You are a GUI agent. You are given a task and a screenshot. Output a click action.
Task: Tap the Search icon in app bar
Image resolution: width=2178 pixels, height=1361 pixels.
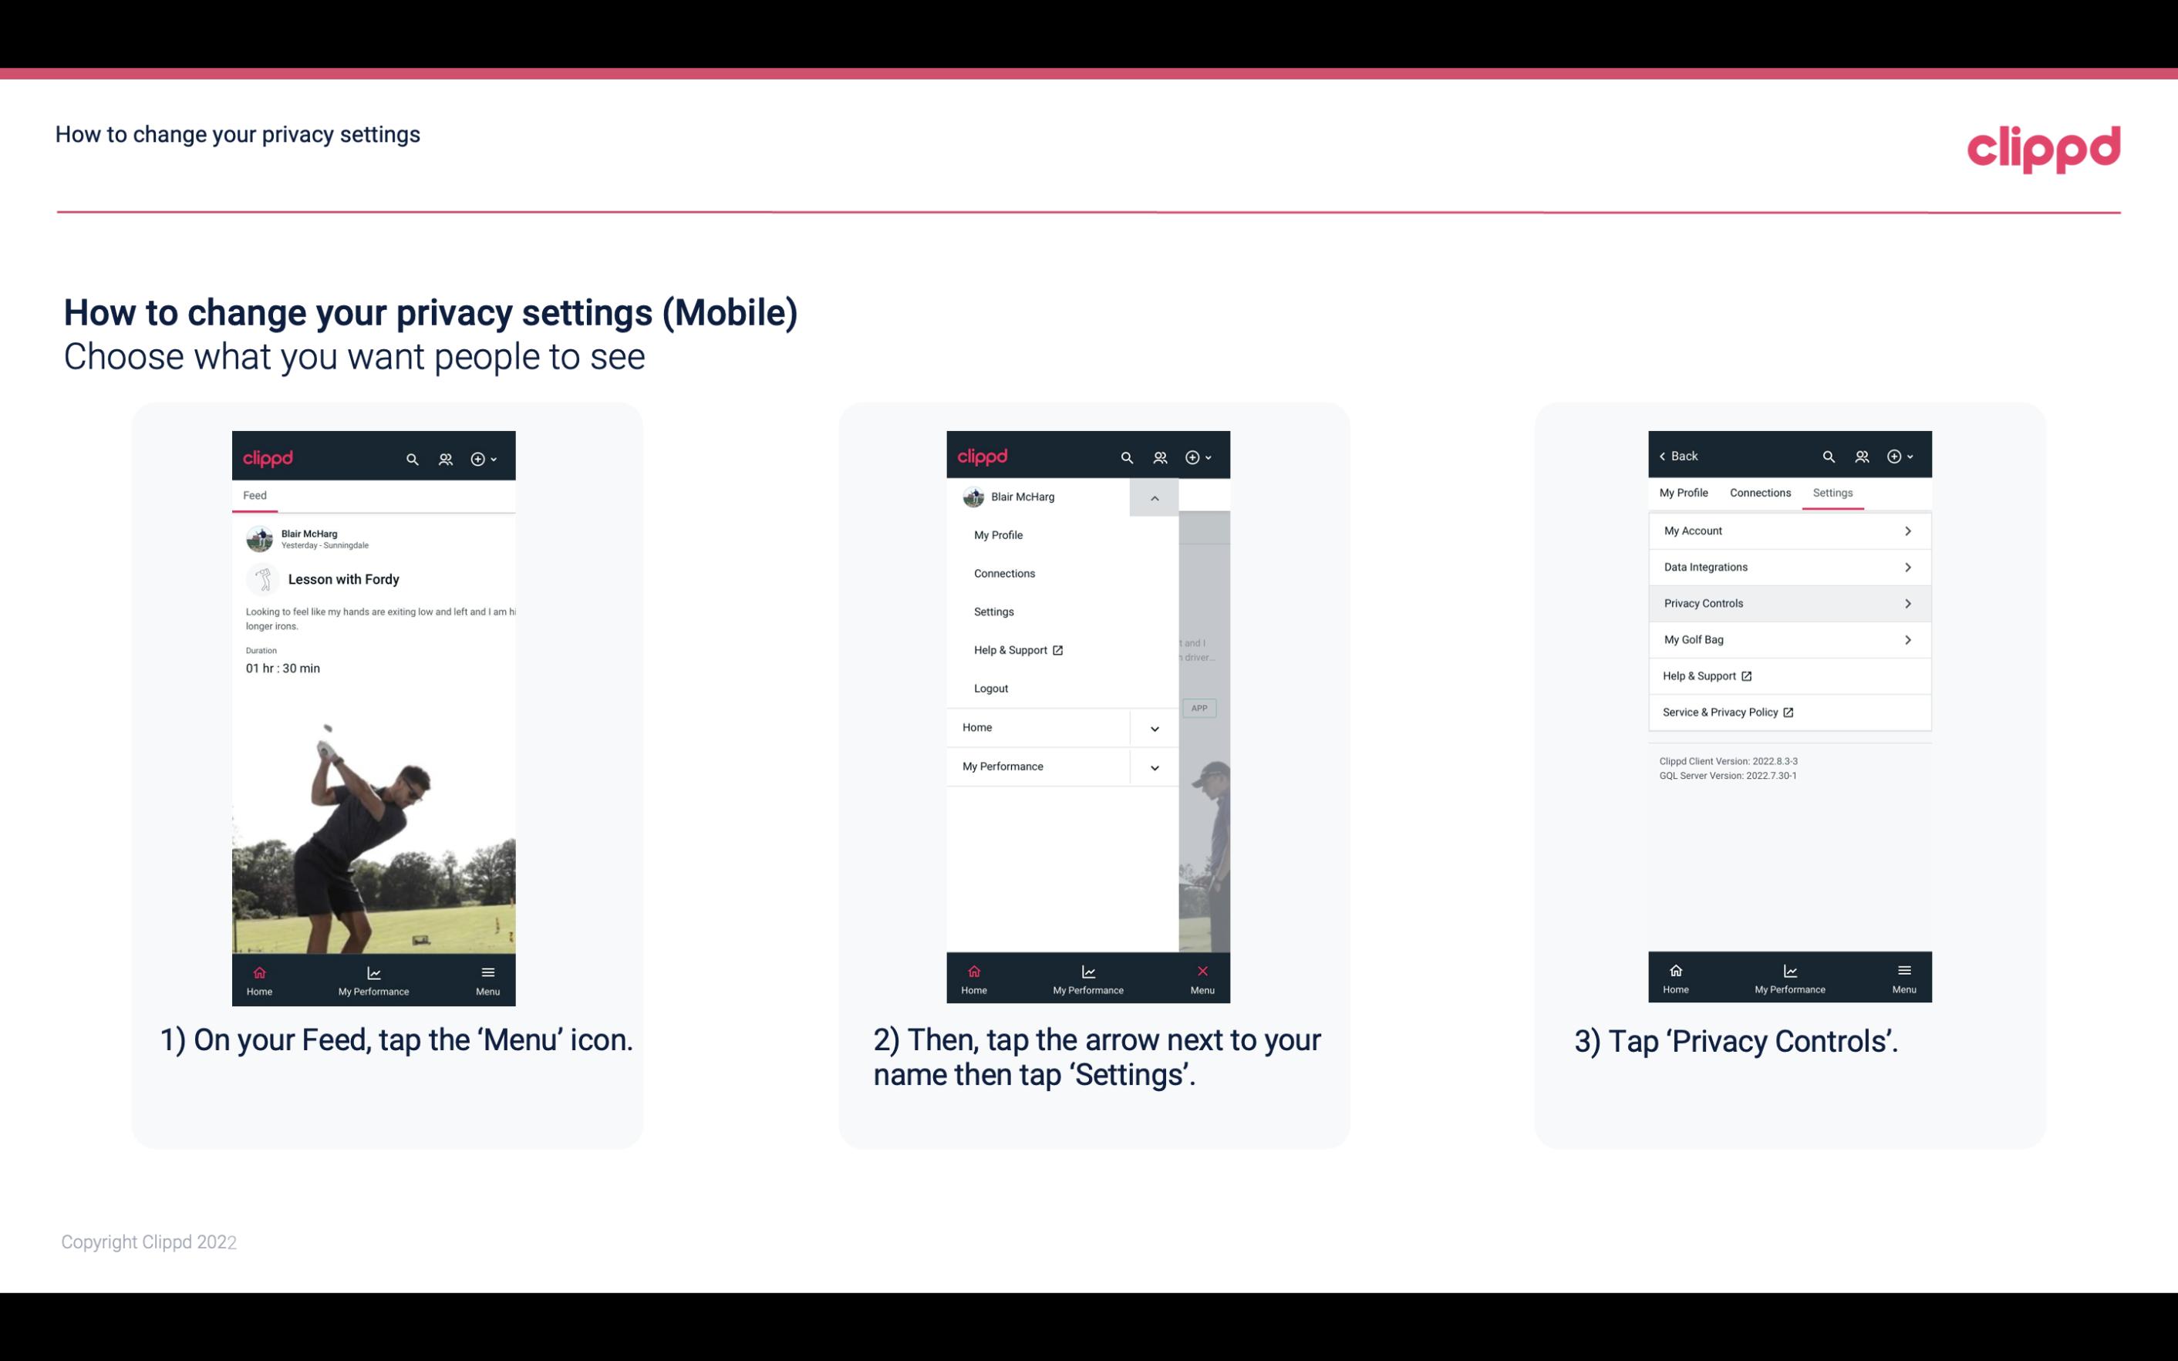[x=411, y=456]
